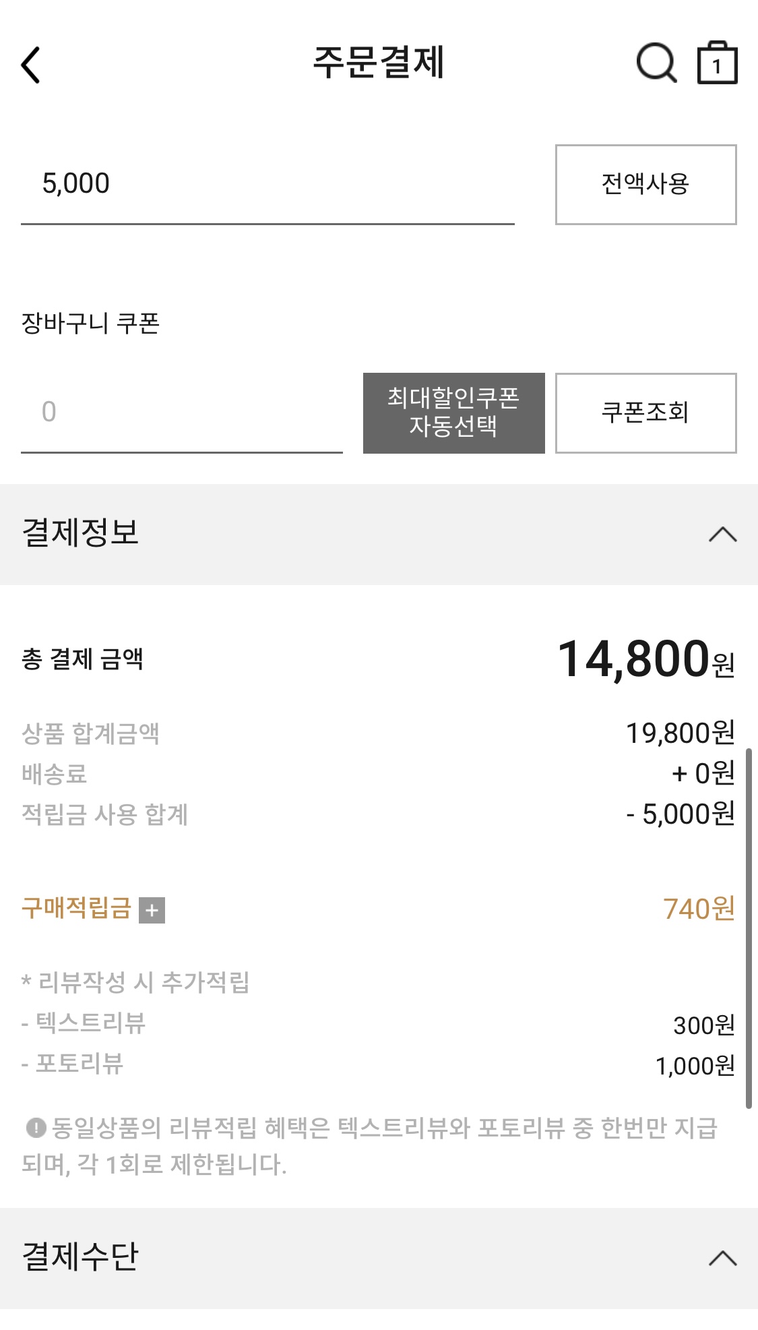Tap the 텍스트리뷰 reward line
Image resolution: width=758 pixels, height=1330 pixels.
90,1023
